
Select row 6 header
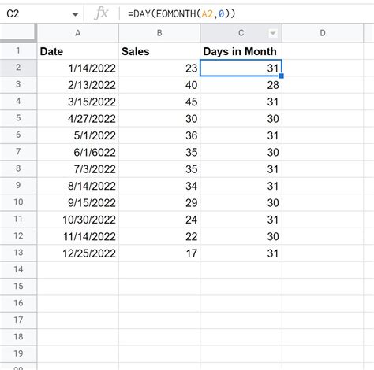click(18, 135)
